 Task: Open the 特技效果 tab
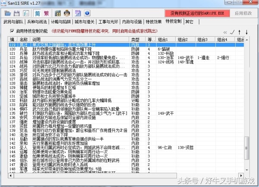click(154, 22)
